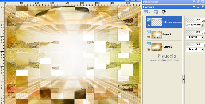This screenshot has width=205, height=104.
Task: Hide the Fusionné layer
Action: (148, 49)
